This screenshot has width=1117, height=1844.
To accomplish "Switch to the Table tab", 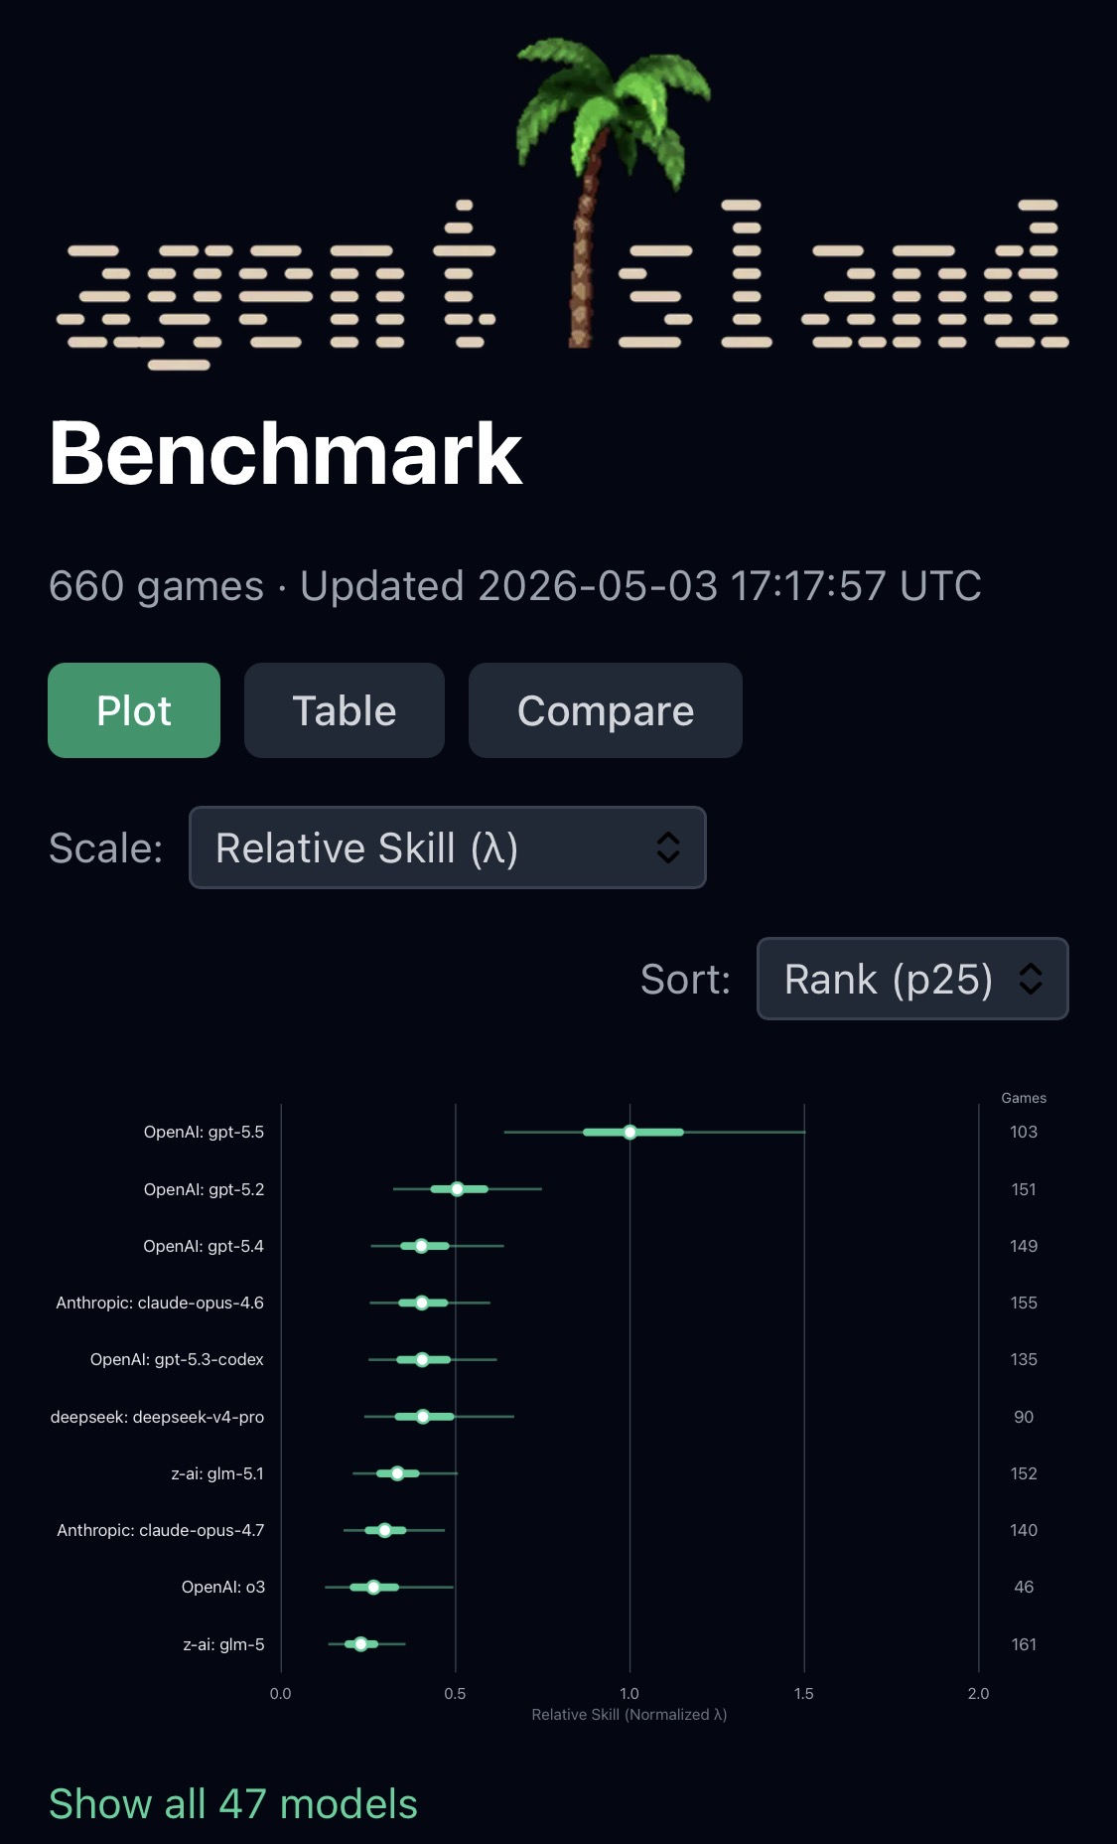I will (x=345, y=710).
